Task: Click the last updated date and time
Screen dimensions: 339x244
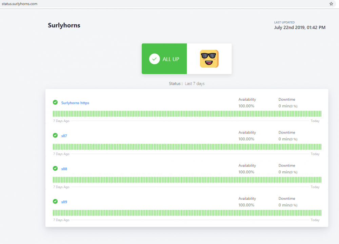Action: (299, 27)
